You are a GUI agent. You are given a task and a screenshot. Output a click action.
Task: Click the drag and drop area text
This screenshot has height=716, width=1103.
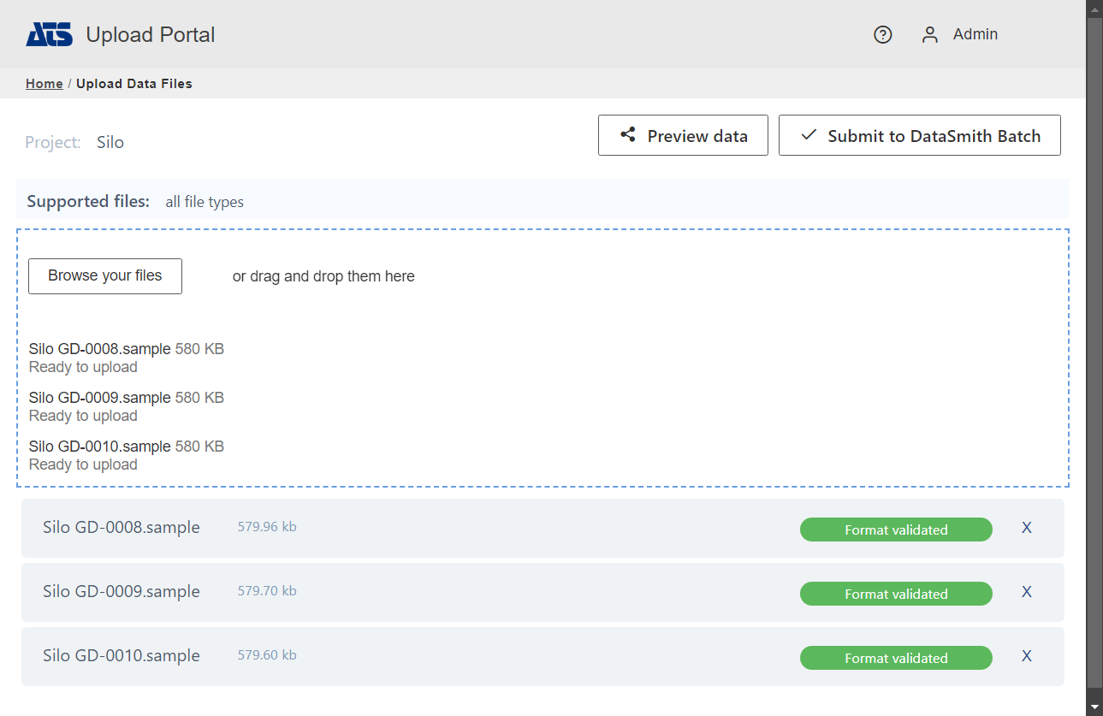(323, 276)
